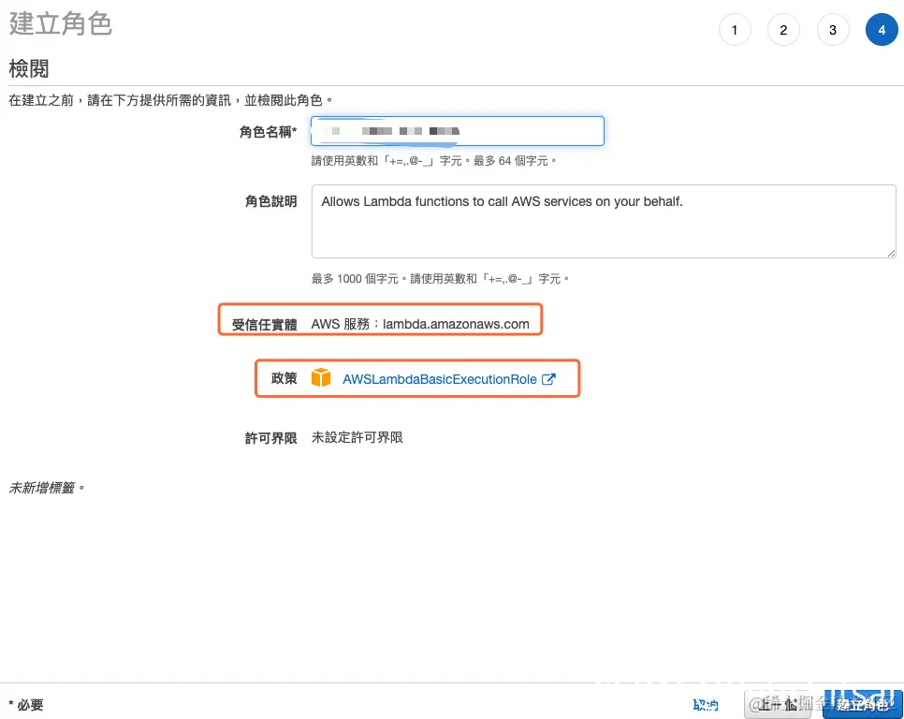
Task: Click the textarea resize handle
Action: coord(891,253)
